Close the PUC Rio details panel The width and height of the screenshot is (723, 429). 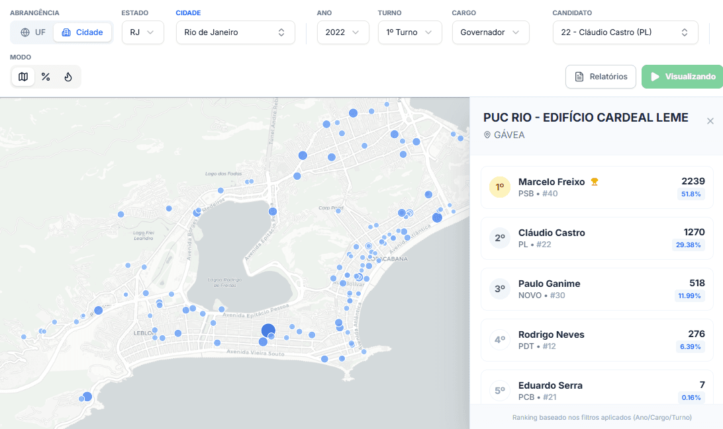pyautogui.click(x=710, y=121)
